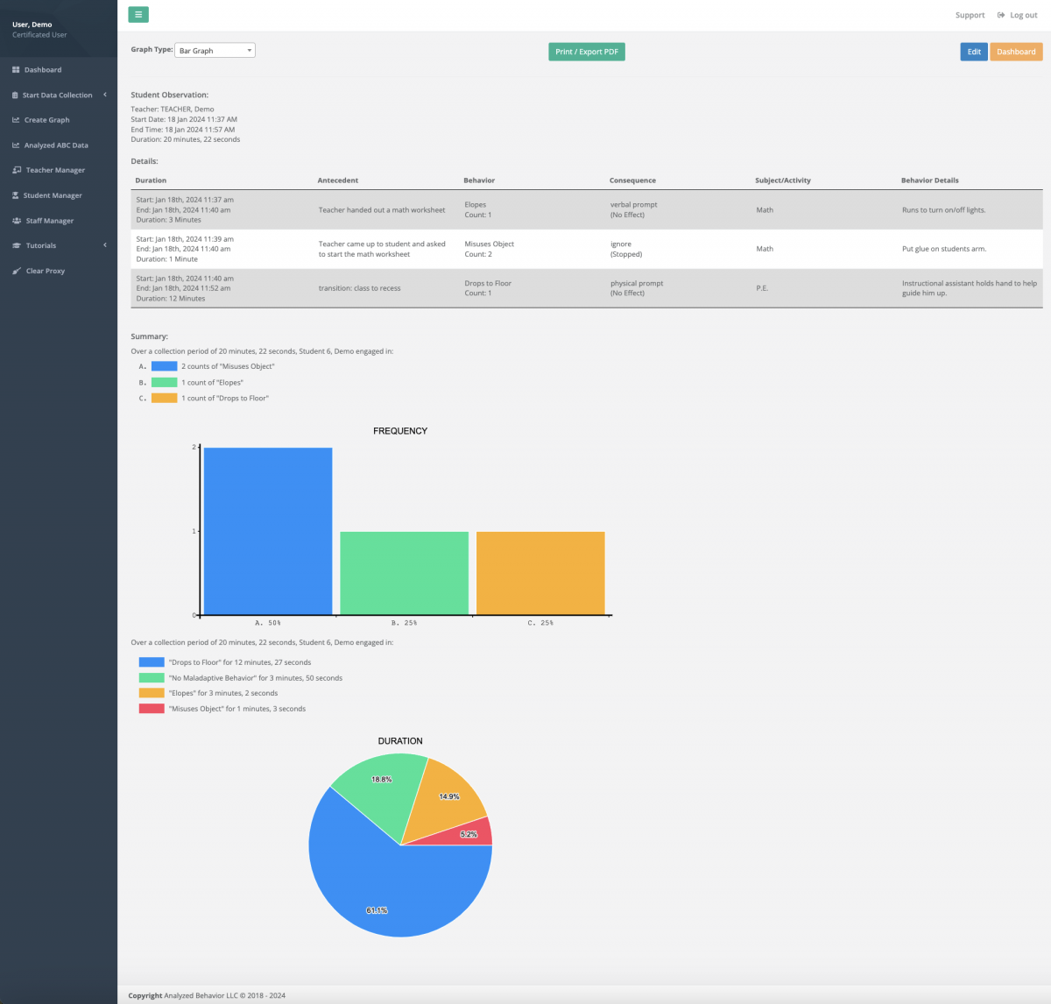Expand the Start Data Collection submenu
This screenshot has width=1051, height=1004.
pos(104,95)
